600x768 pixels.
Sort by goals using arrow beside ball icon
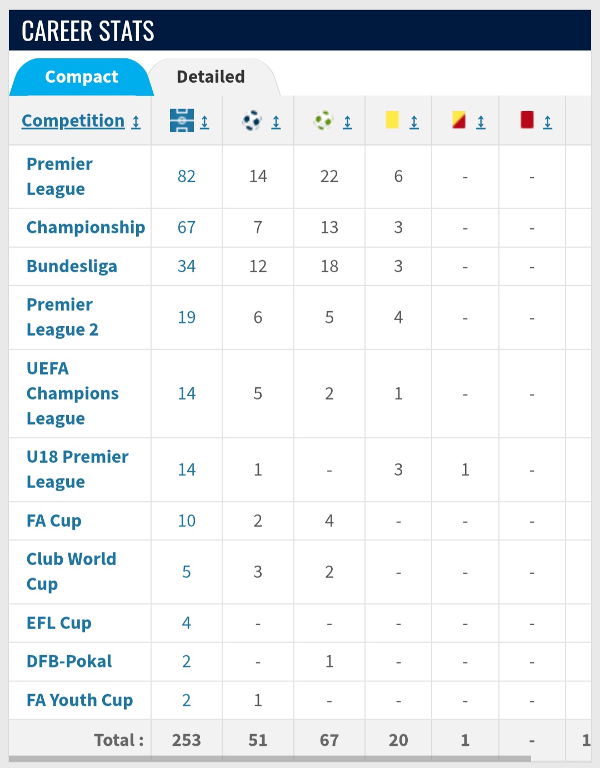click(276, 122)
